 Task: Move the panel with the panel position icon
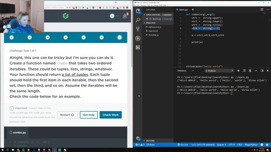point(262,71)
